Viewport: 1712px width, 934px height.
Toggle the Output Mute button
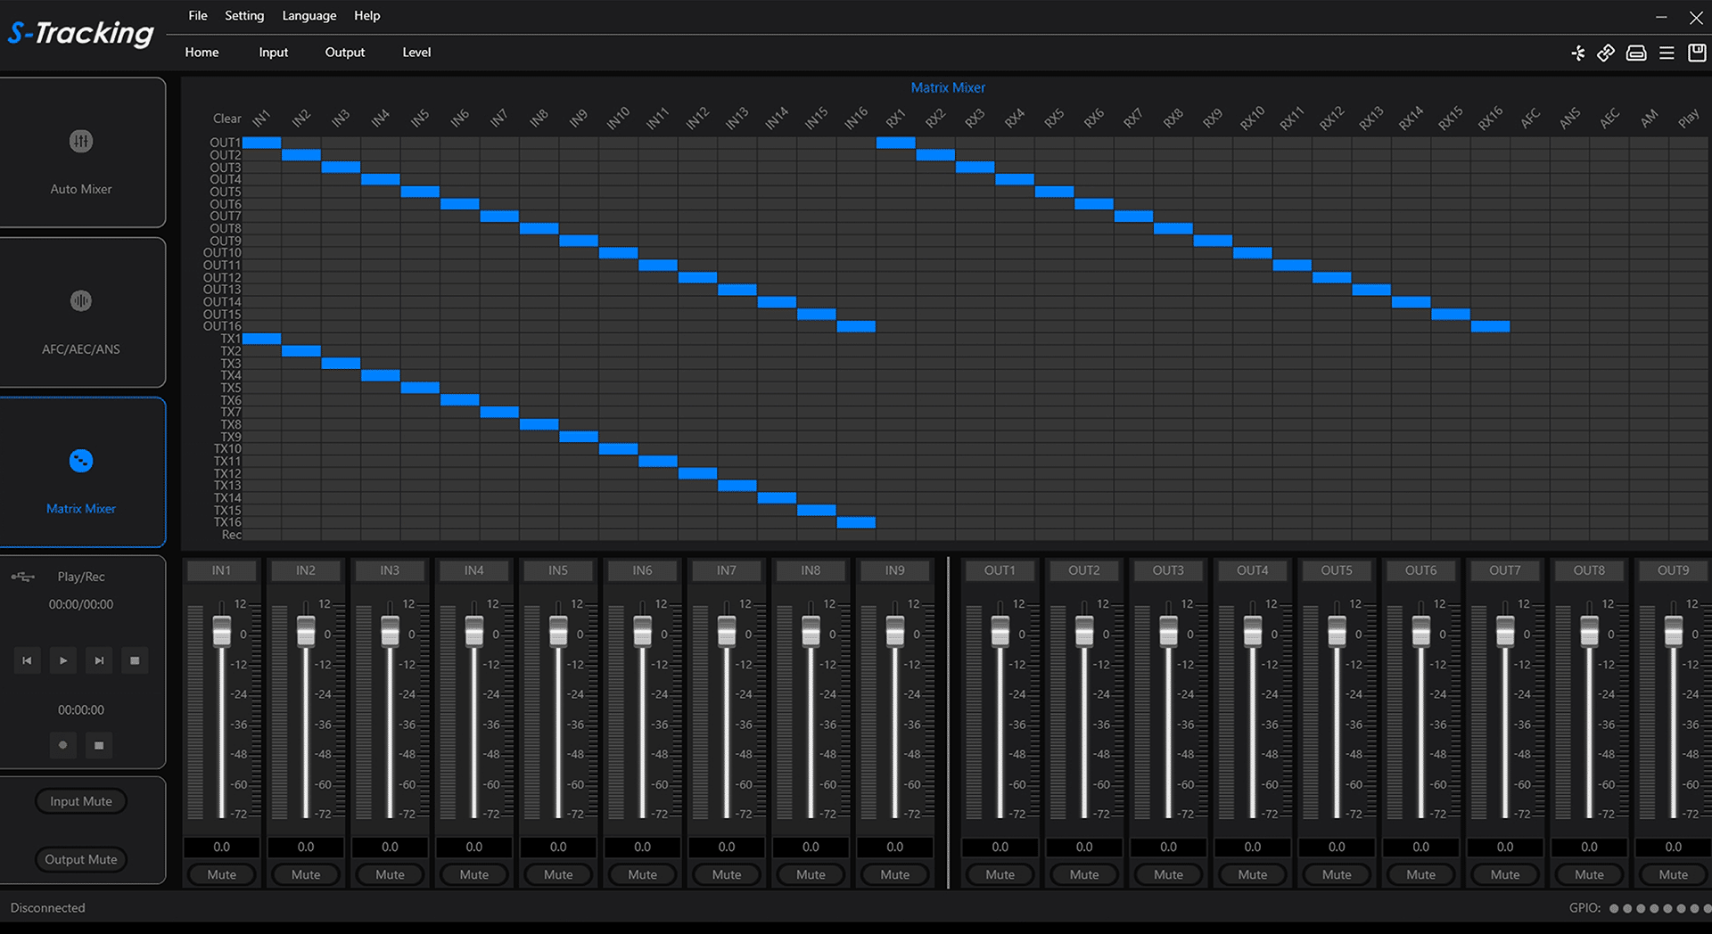pyautogui.click(x=81, y=859)
